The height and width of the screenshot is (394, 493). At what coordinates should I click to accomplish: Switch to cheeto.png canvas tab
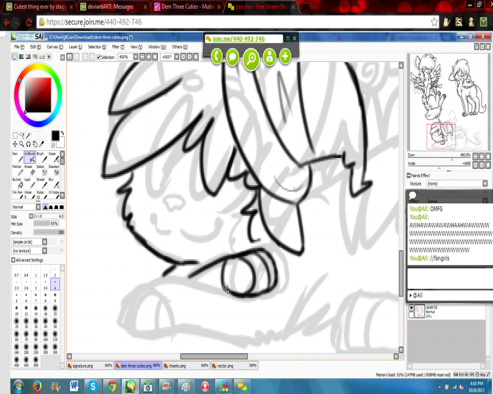coord(186,366)
